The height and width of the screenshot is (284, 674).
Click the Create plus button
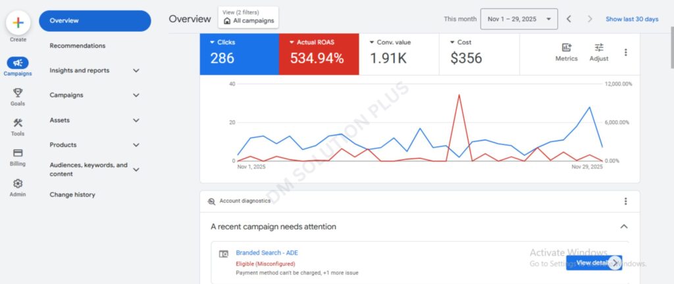[18, 22]
